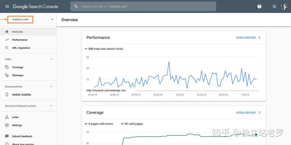Click the 5/22/19 date axis label

tap(158, 95)
